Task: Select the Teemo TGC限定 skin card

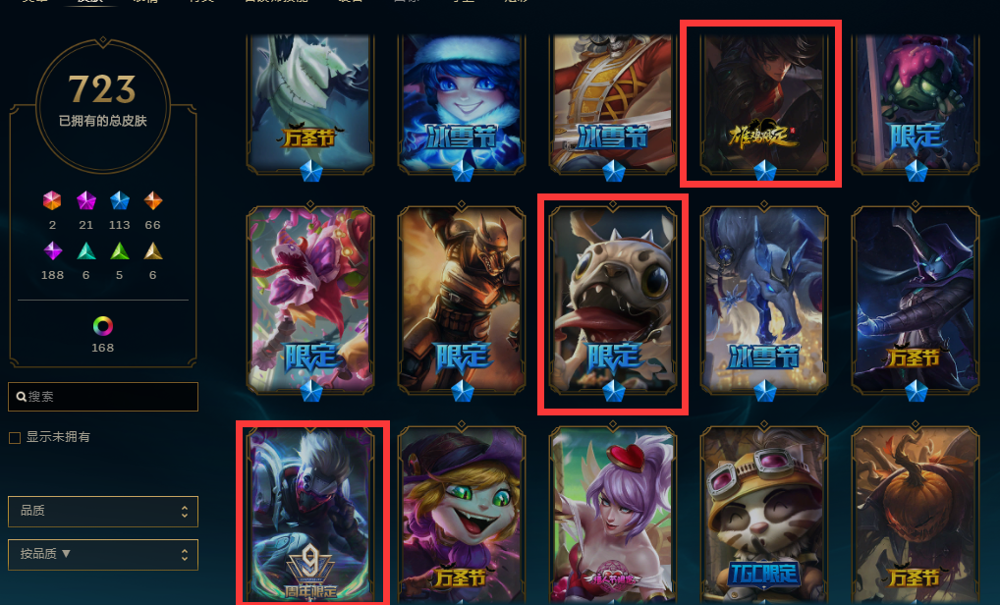Action: [763, 515]
